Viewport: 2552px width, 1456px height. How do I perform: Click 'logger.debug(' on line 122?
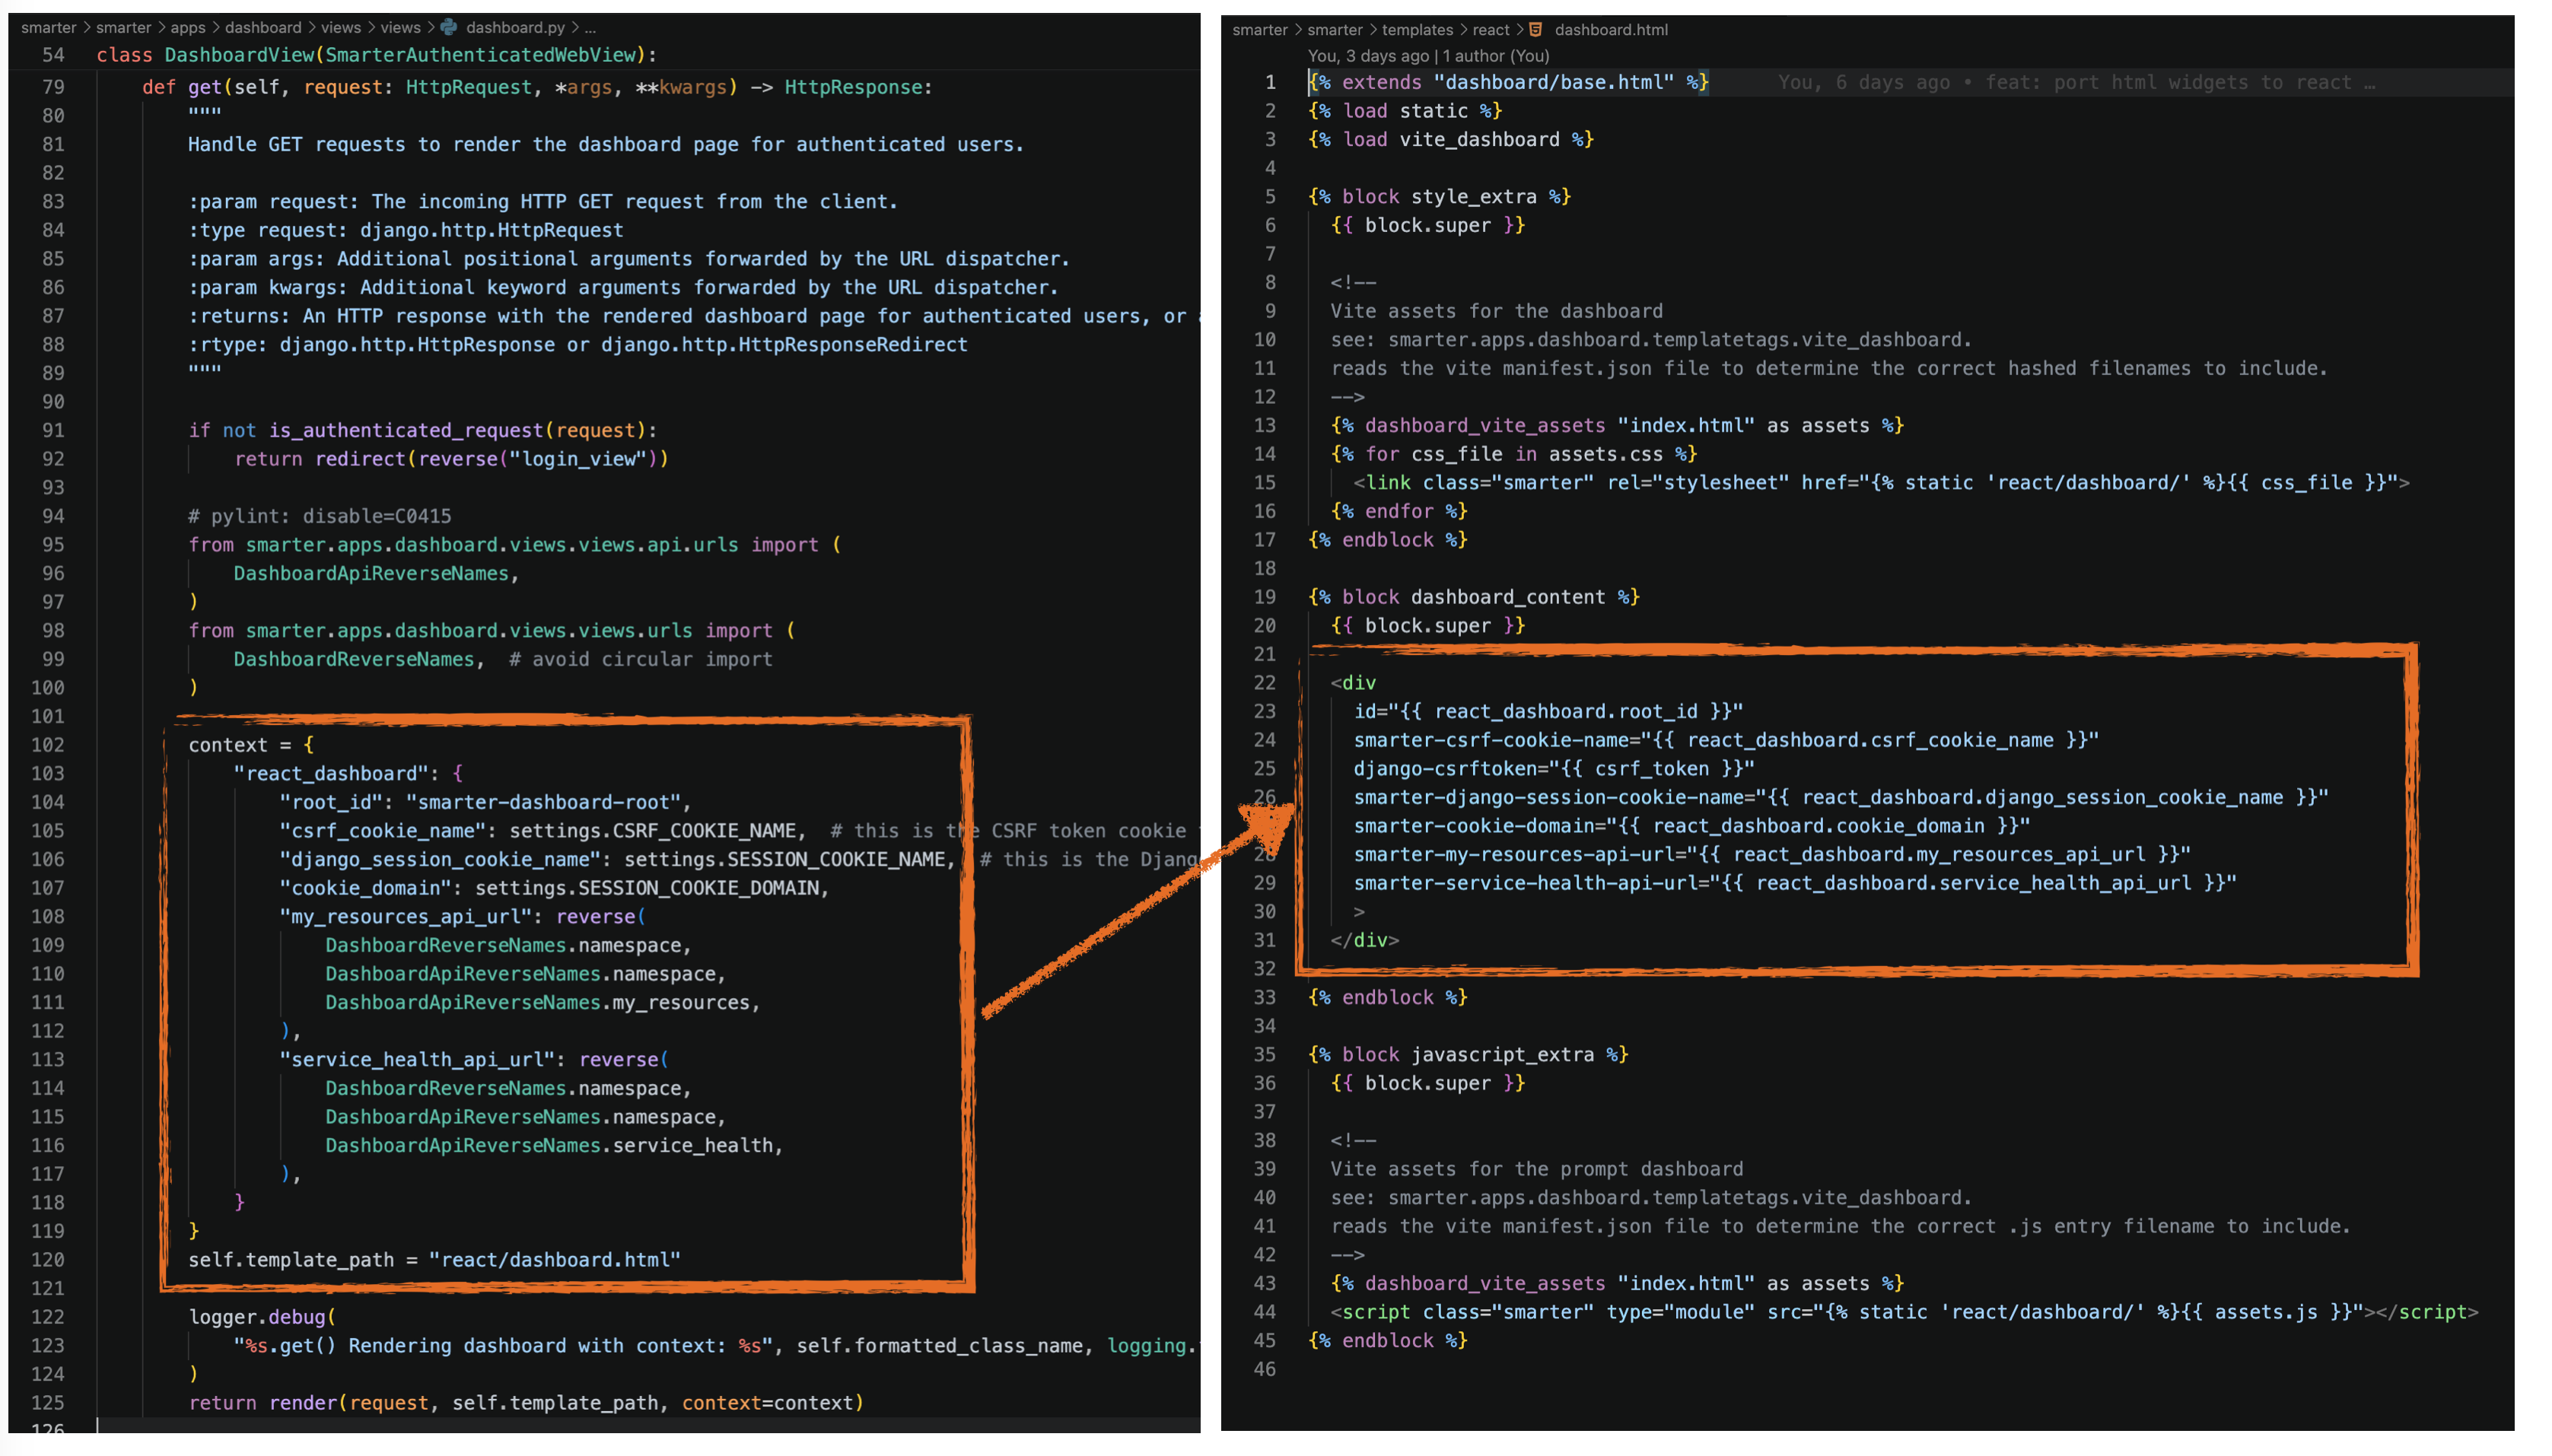pyautogui.click(x=263, y=1317)
